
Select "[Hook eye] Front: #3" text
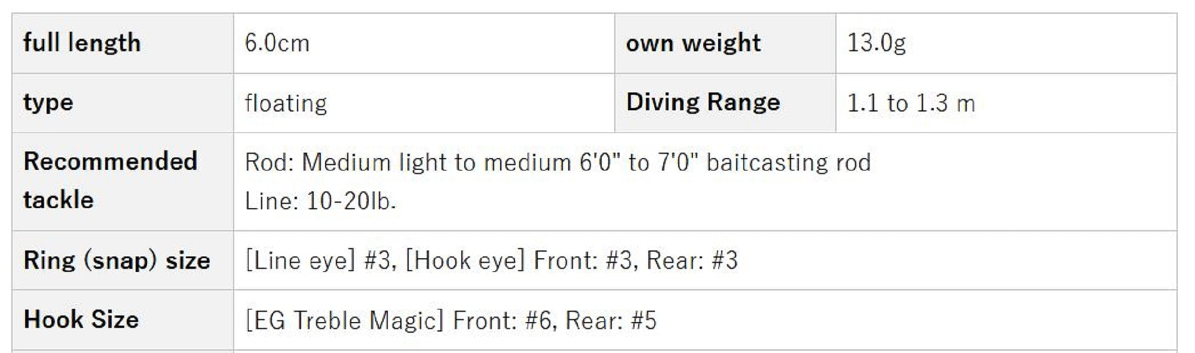click(x=520, y=261)
